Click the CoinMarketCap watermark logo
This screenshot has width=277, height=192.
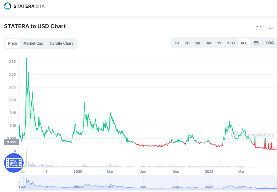pos(253,135)
